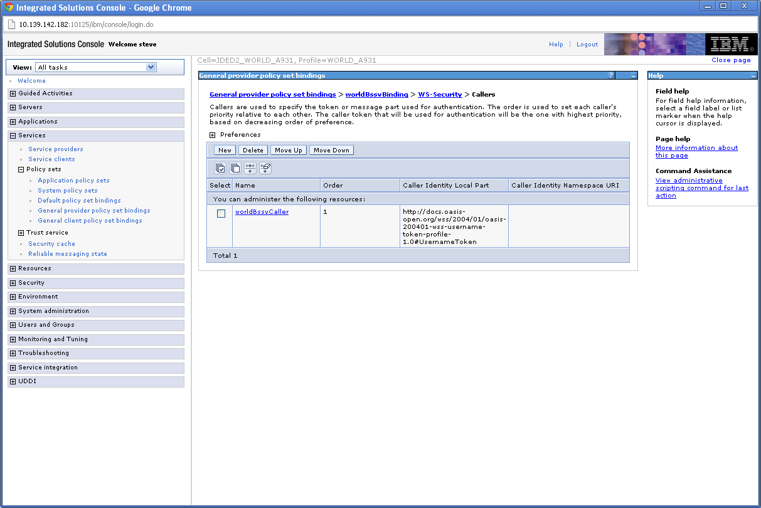
Task: Open Application policy sets
Action: tap(73, 181)
